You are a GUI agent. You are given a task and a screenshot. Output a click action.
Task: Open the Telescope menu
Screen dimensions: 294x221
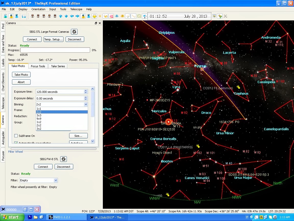click(x=76, y=9)
